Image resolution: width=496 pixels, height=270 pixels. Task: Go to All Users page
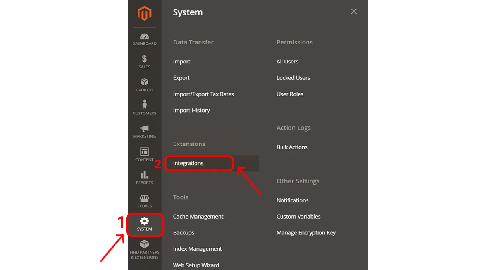coord(287,62)
